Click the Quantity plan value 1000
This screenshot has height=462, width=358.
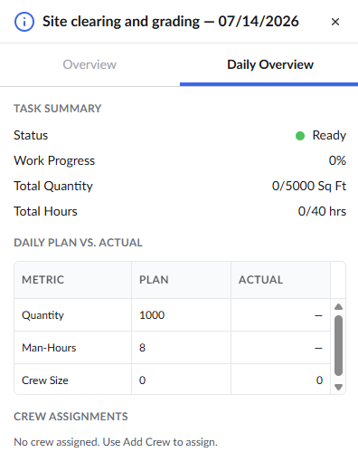(x=152, y=315)
